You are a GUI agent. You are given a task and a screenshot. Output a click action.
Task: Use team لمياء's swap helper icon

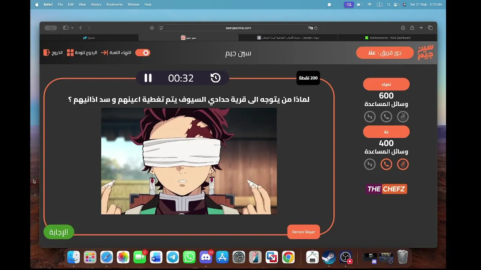coord(370,117)
